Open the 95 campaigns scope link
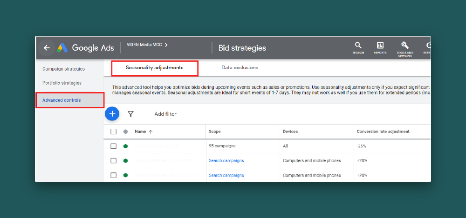The height and width of the screenshot is (218, 466). pyautogui.click(x=222, y=146)
